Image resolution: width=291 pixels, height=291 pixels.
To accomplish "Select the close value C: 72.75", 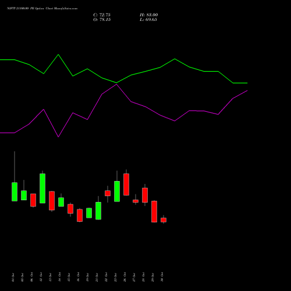I will (x=102, y=15).
